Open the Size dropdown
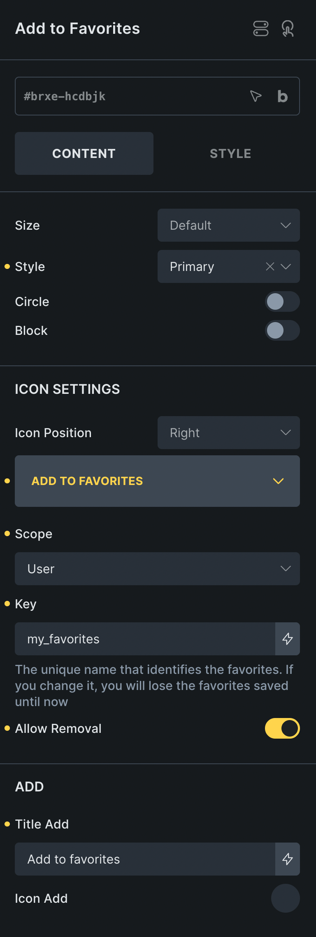The width and height of the screenshot is (316, 937). pos(228,225)
